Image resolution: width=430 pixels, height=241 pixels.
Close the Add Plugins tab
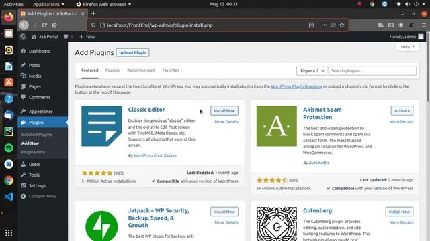pos(83,13)
